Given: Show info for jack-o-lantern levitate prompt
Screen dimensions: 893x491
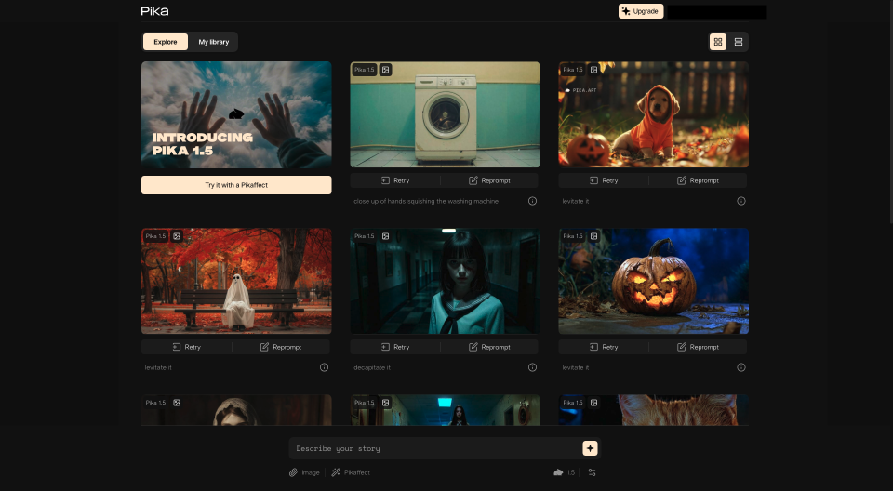Looking at the screenshot, I should 741,367.
